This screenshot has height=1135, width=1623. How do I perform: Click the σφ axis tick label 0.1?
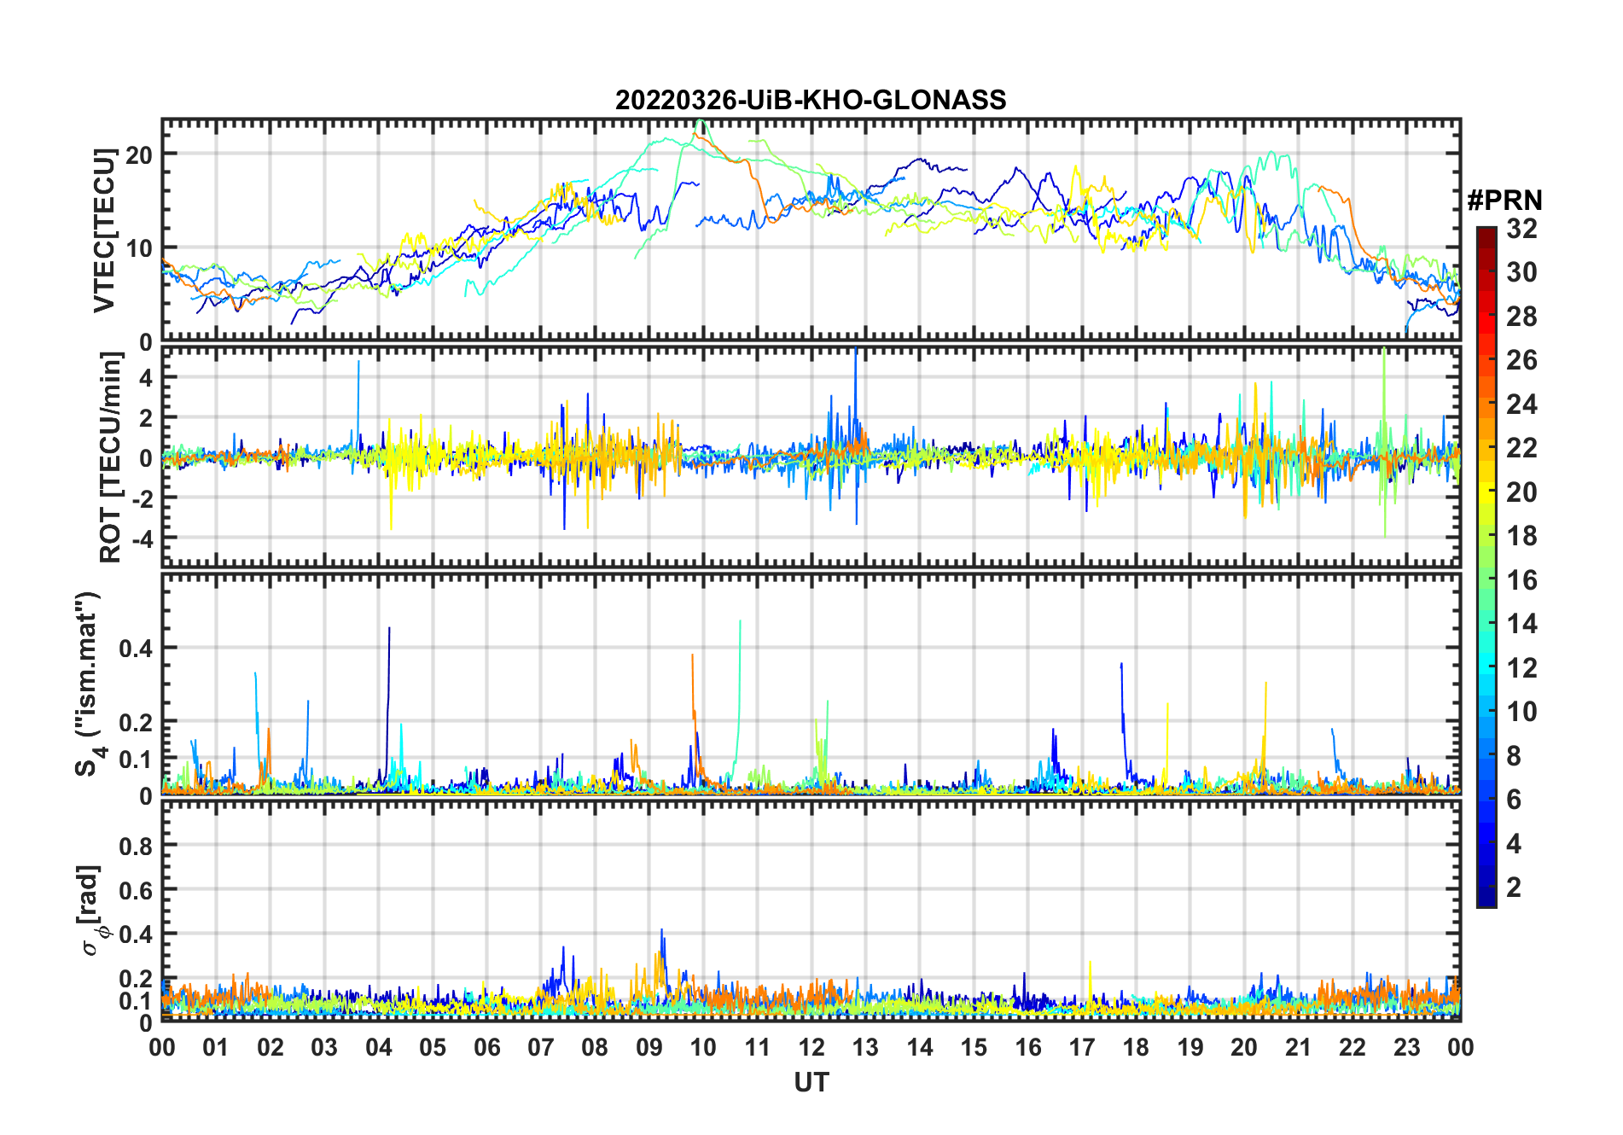[x=136, y=1001]
